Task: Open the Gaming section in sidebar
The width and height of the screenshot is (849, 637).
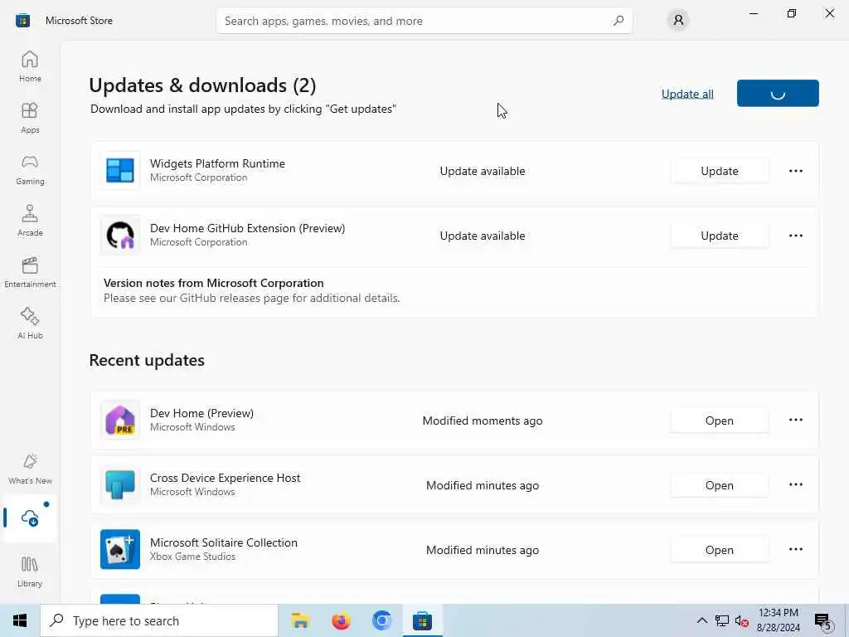Action: (30, 169)
